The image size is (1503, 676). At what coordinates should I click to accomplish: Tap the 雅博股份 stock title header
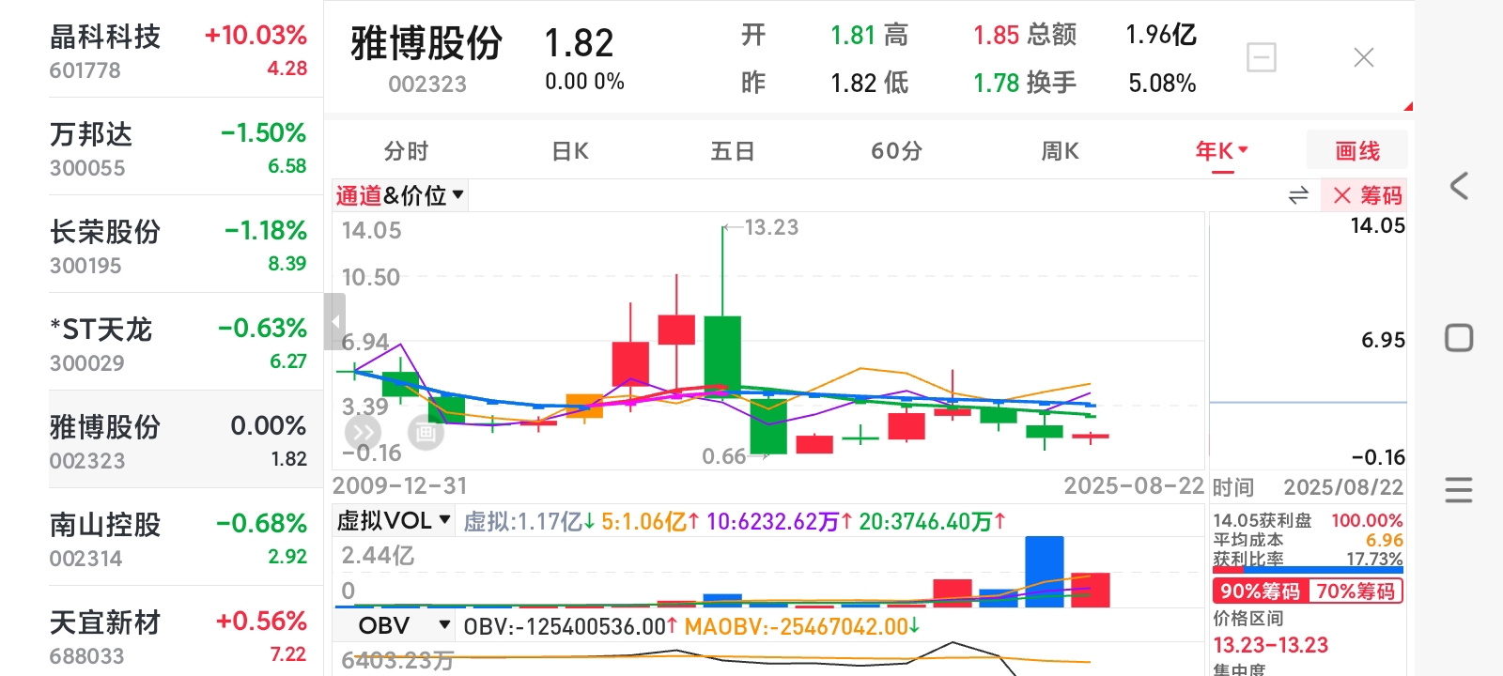(426, 43)
